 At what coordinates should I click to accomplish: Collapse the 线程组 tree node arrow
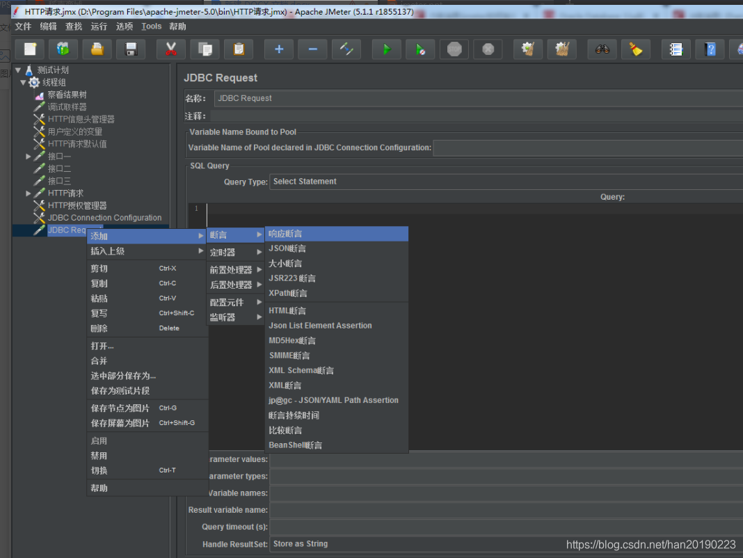tap(23, 83)
